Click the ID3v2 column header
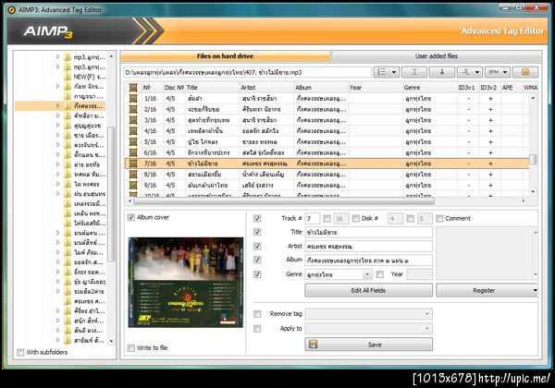Viewport: 555px width, 388px height. click(x=488, y=87)
